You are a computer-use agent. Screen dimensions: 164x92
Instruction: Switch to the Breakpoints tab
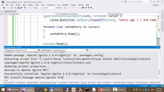(x=131, y=82)
